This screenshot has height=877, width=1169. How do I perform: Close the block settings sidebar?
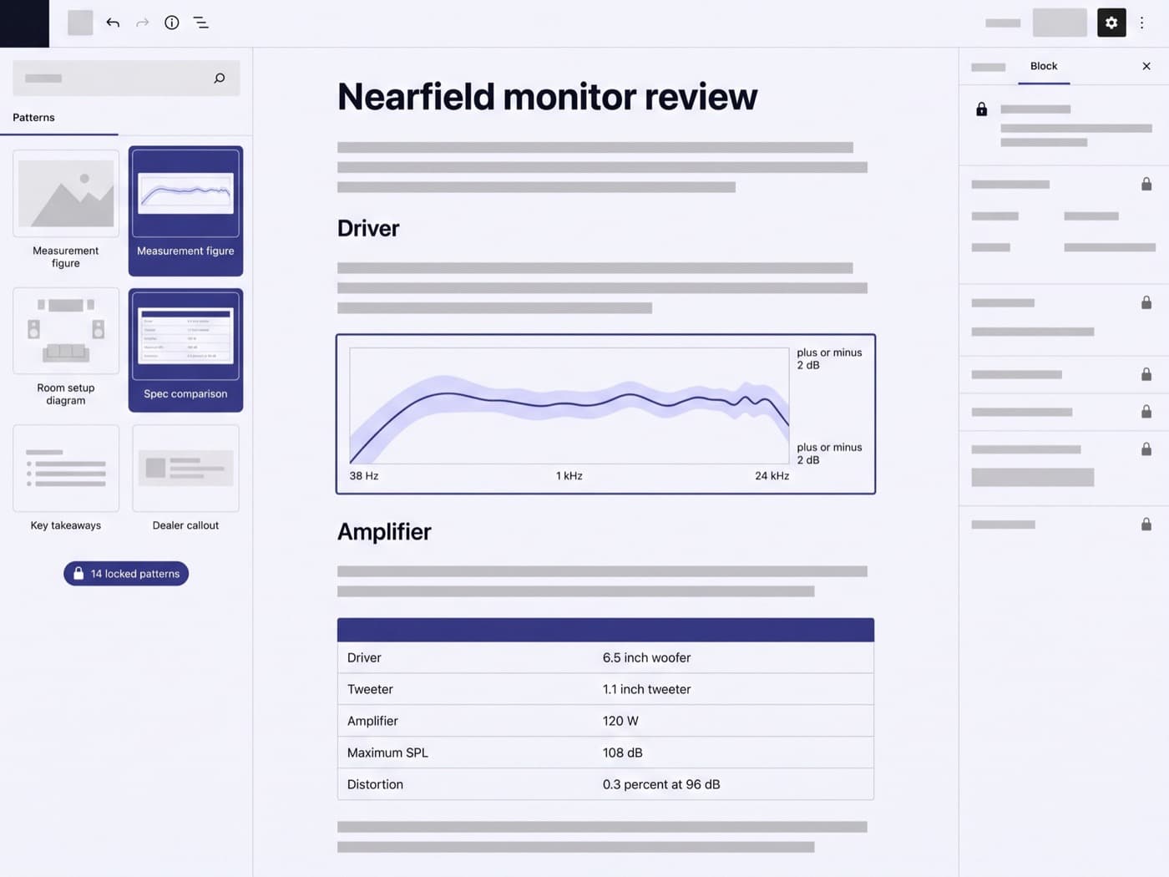click(x=1146, y=66)
